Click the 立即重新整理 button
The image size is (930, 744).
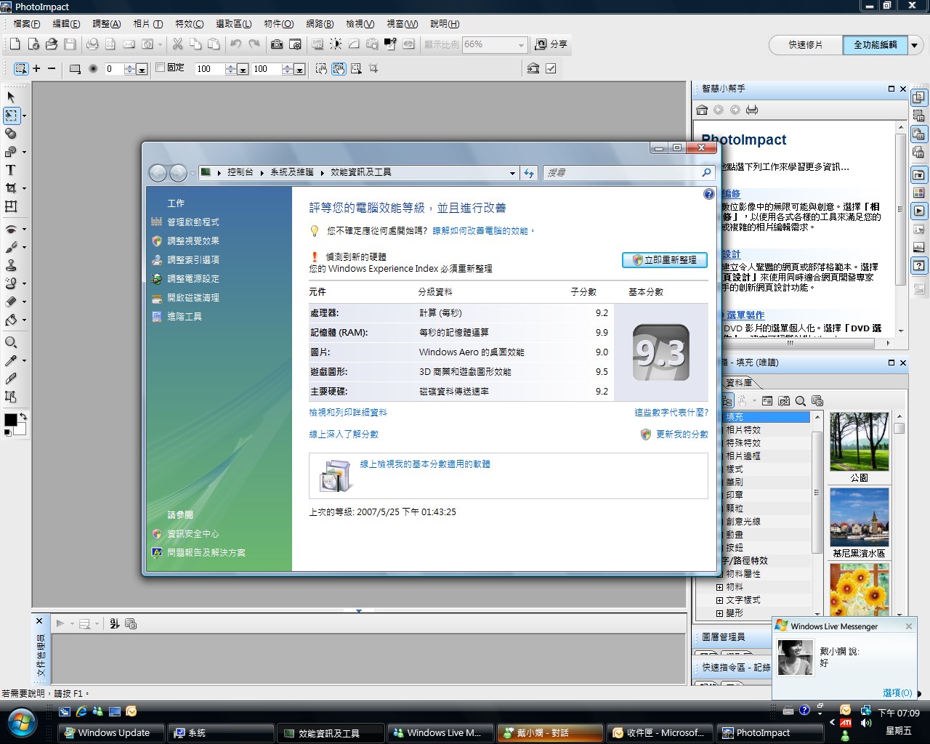point(665,259)
